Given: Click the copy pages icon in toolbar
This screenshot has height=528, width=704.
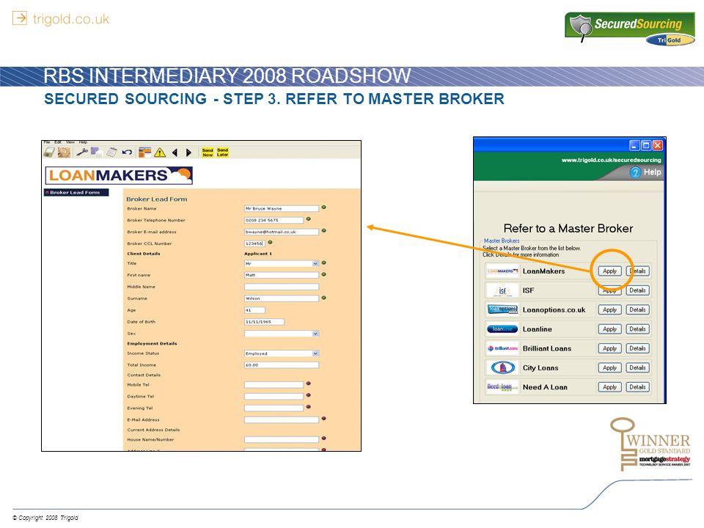Looking at the screenshot, I should 97,153.
